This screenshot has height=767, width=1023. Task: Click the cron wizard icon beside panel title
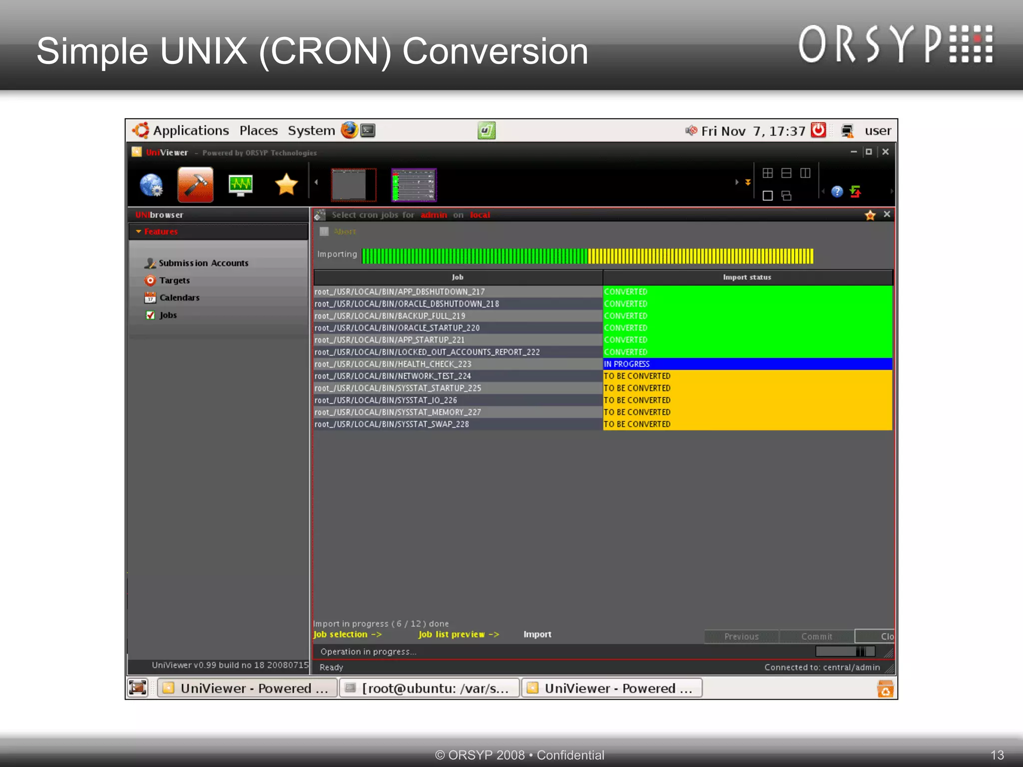320,215
